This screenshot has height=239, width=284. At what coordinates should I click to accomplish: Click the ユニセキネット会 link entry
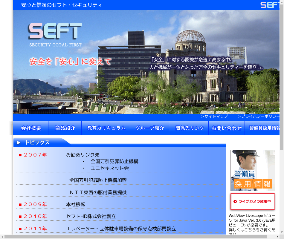coord(110,168)
